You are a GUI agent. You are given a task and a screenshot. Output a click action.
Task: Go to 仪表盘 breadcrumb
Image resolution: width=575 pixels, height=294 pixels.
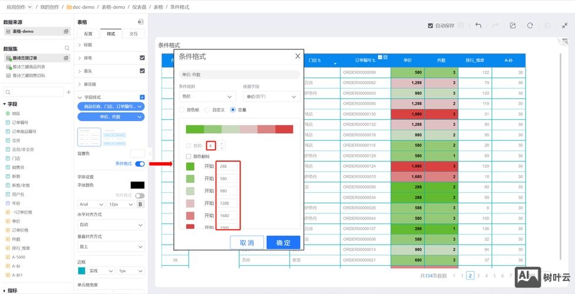click(140, 7)
